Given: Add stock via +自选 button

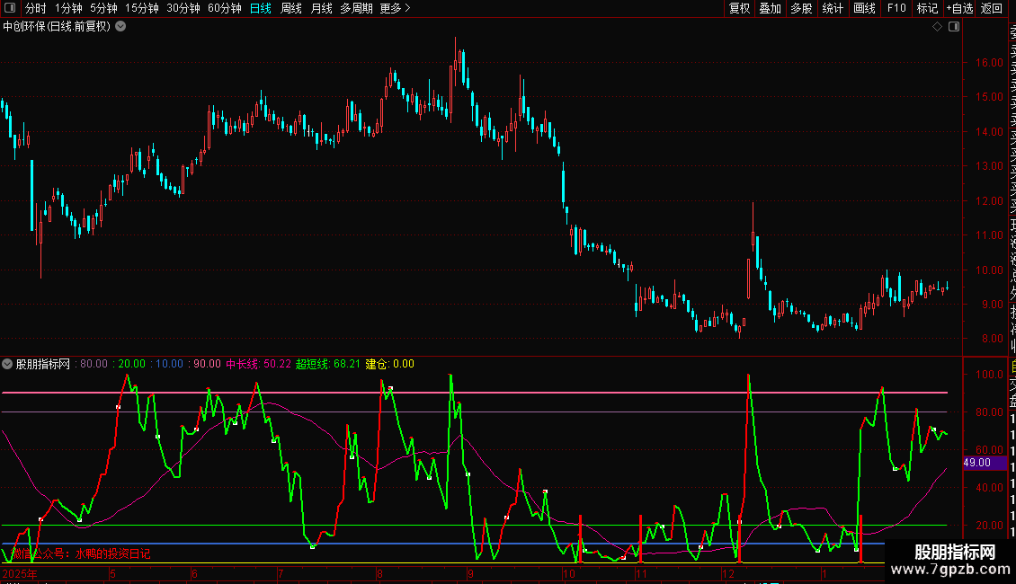Looking at the screenshot, I should tap(959, 9).
